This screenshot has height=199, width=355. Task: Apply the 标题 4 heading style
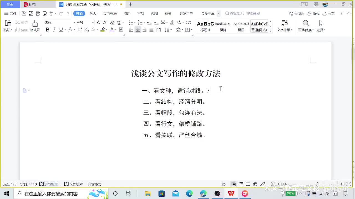point(205,27)
